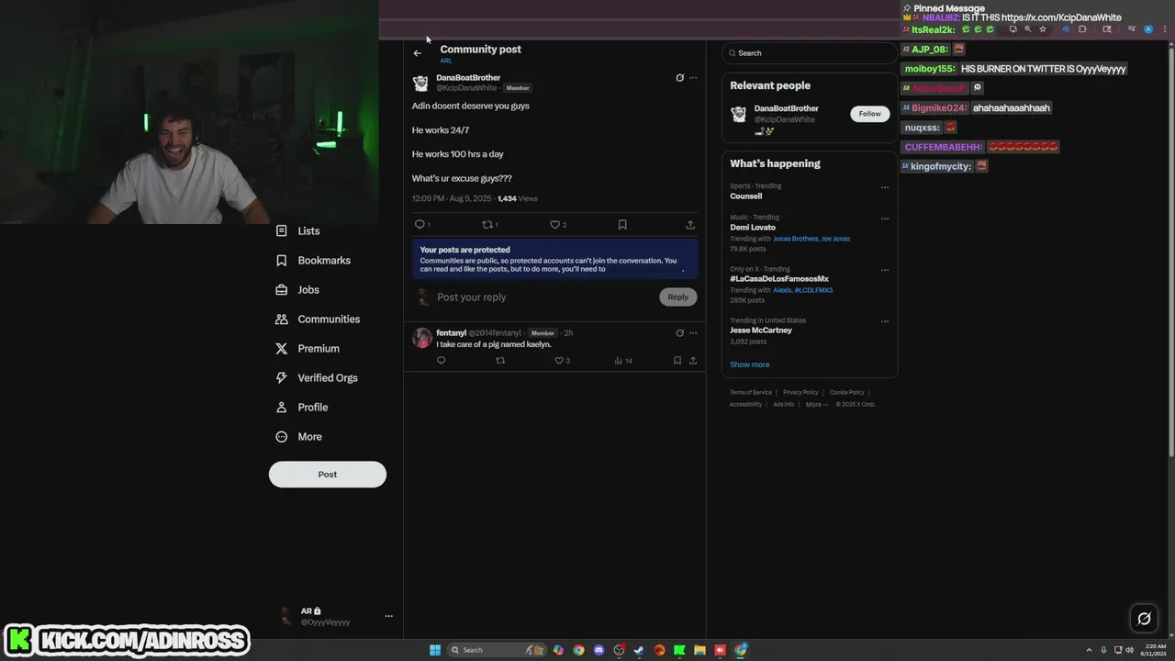The image size is (1175, 661).
Task: Open fentanyl's profile avatar
Action: pos(422,338)
